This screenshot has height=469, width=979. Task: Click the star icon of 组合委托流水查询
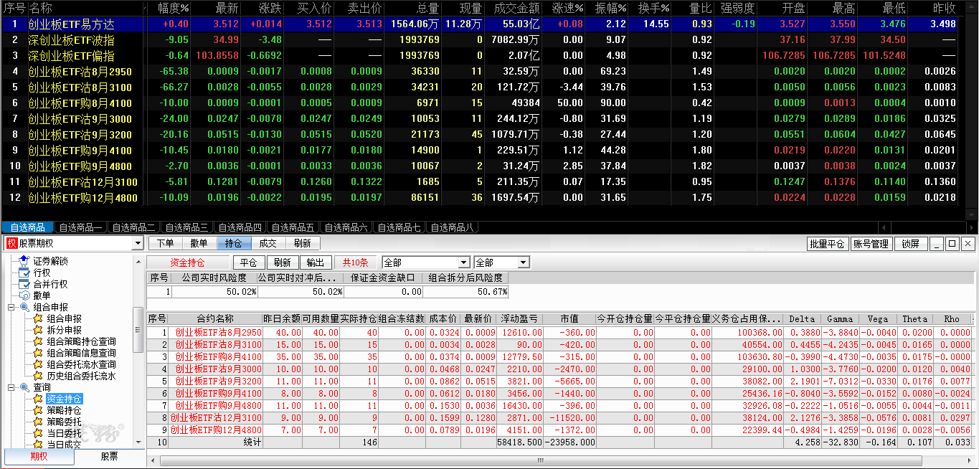[38, 364]
